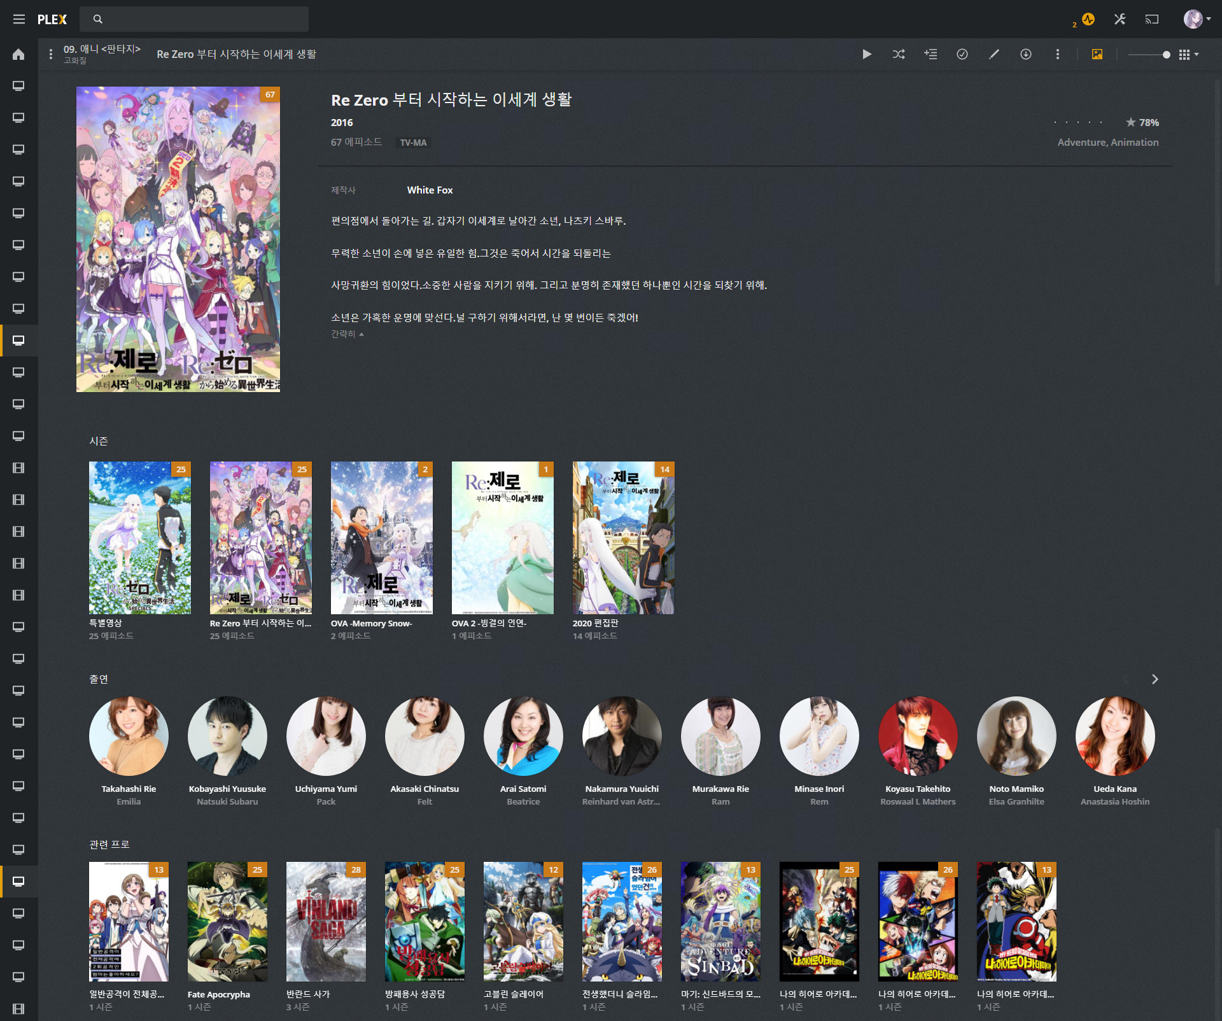This screenshot has width=1222, height=1021.
Task: Open the hamburger navigation menu
Action: pos(19,19)
